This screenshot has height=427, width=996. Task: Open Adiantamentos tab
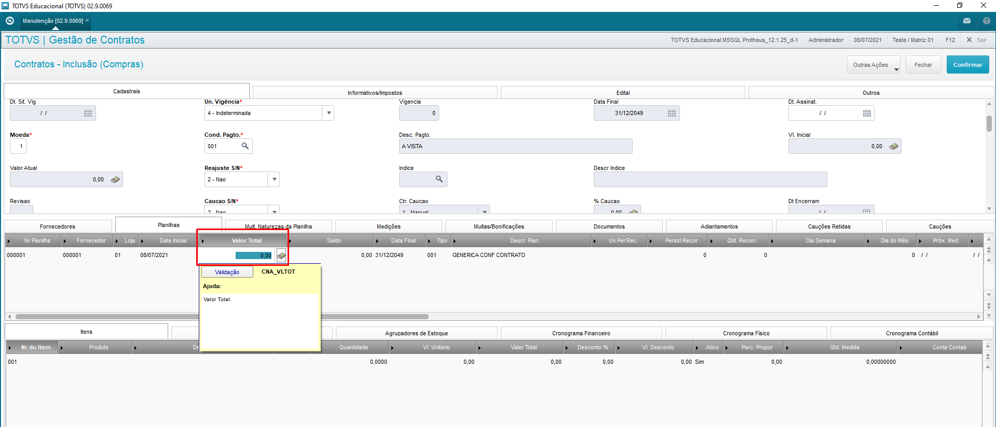pyautogui.click(x=719, y=226)
